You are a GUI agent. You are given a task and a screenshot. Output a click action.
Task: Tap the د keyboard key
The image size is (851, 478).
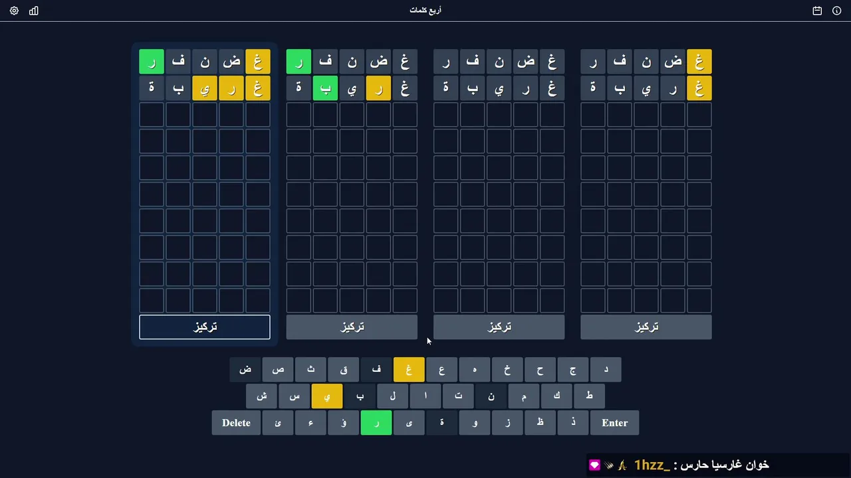coord(606,370)
